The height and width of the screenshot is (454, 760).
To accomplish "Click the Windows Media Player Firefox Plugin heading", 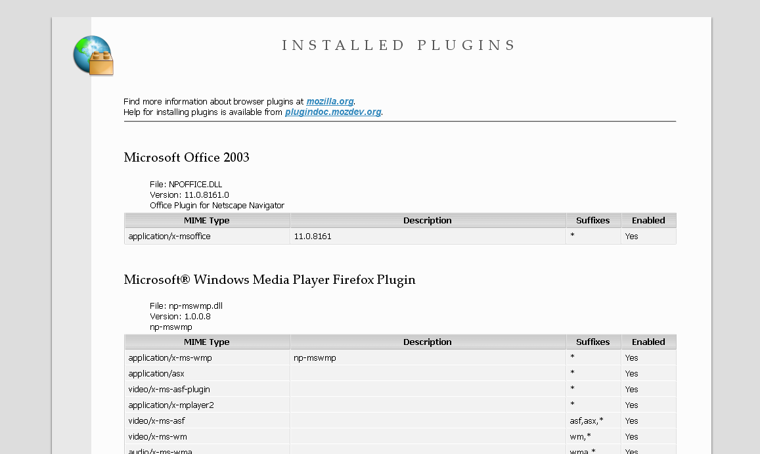I will [x=269, y=280].
